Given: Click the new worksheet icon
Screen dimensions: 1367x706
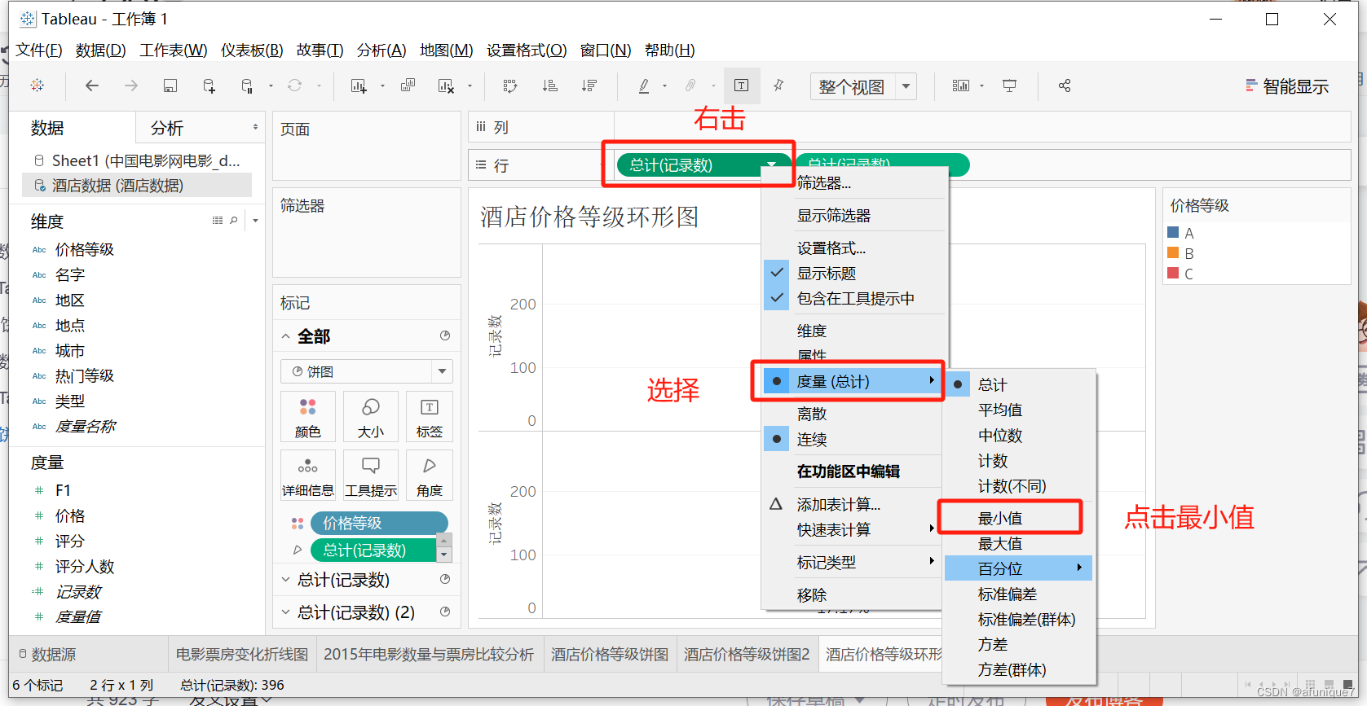Looking at the screenshot, I should [359, 86].
